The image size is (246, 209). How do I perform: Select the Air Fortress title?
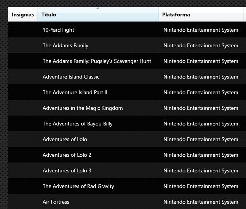pos(56,202)
